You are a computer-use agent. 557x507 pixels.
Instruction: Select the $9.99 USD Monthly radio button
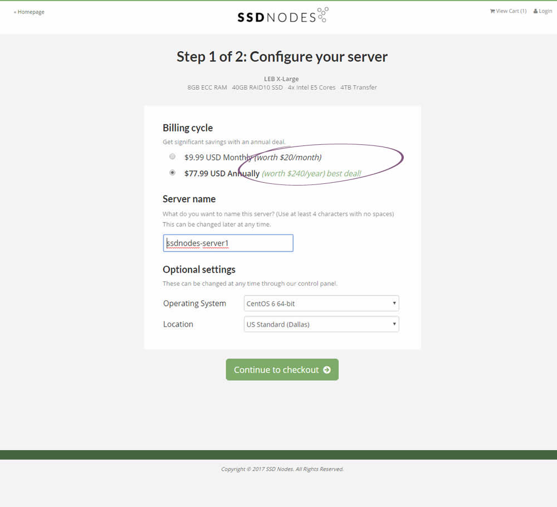(x=173, y=157)
